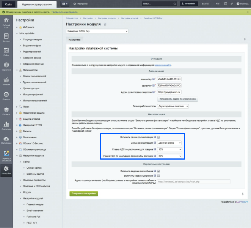Switch to the Сайт tab

click(x=8, y=4)
